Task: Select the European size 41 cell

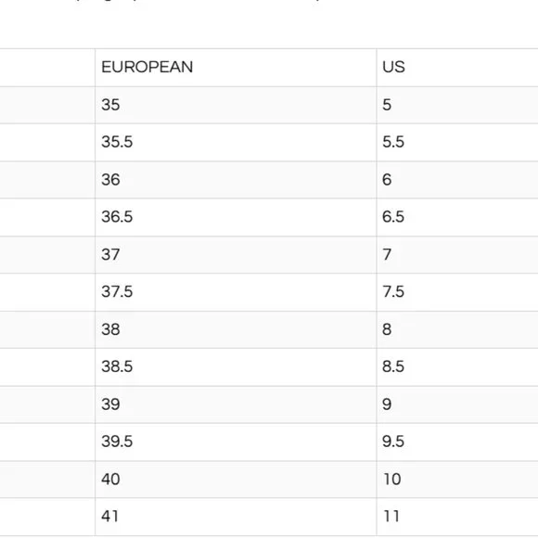Action: pos(236,517)
